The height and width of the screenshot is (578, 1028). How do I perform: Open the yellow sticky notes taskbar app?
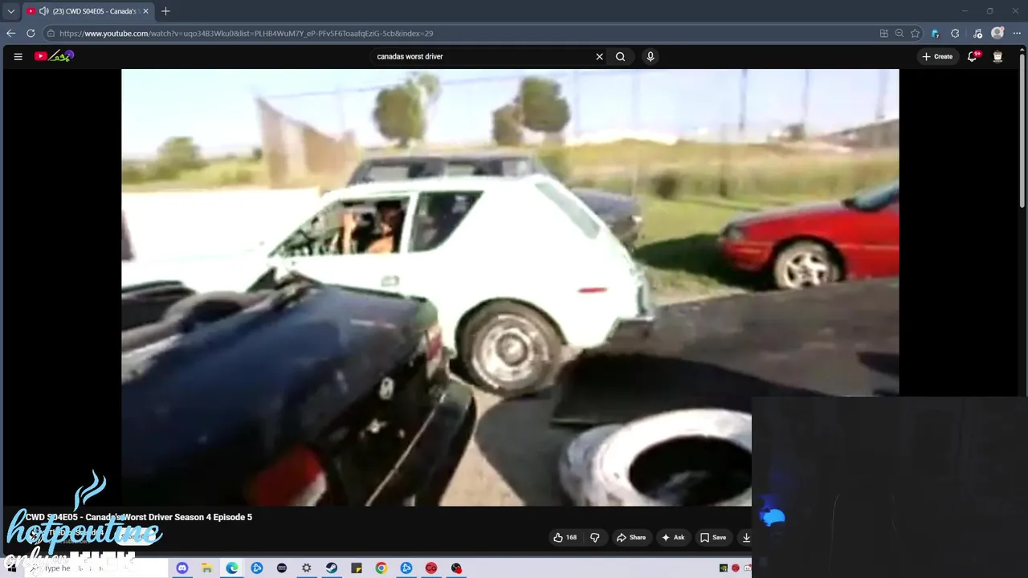356,568
